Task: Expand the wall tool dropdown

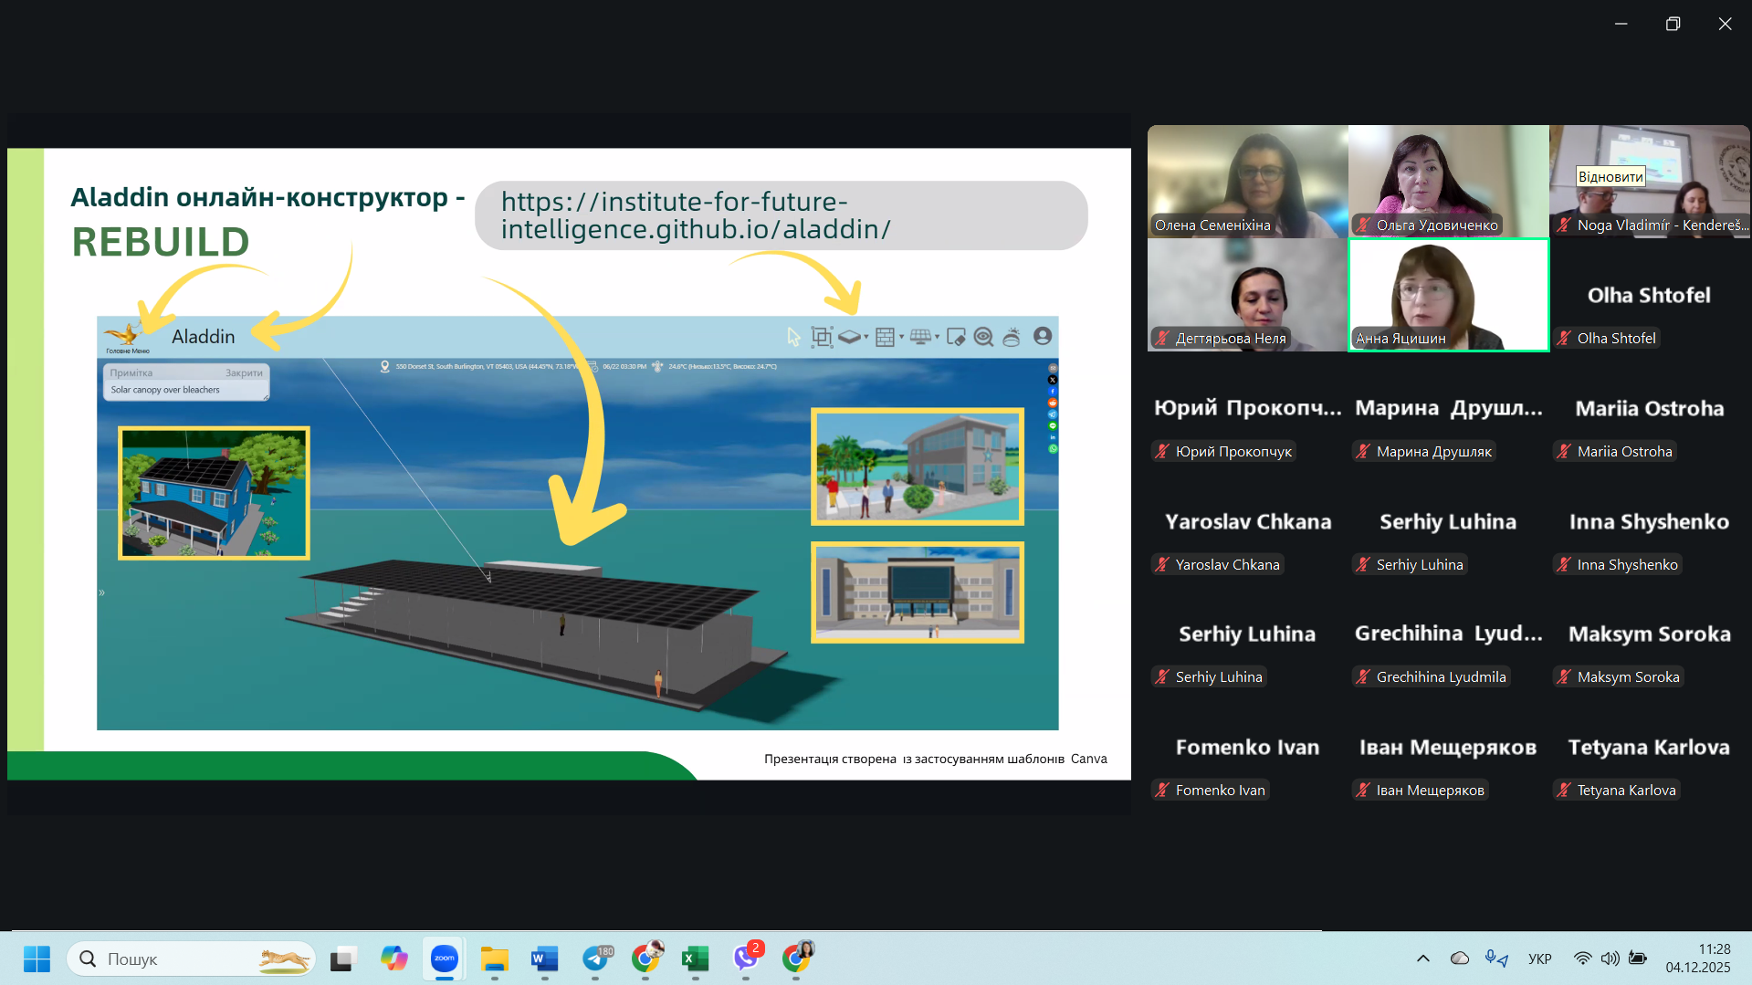Action: click(x=902, y=337)
